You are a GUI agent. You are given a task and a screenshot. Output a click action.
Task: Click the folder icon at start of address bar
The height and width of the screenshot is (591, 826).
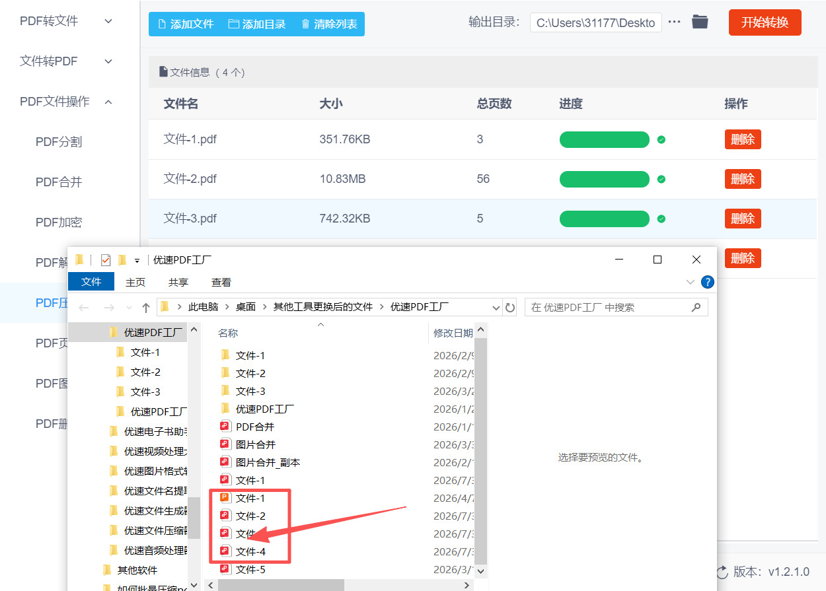click(x=165, y=307)
